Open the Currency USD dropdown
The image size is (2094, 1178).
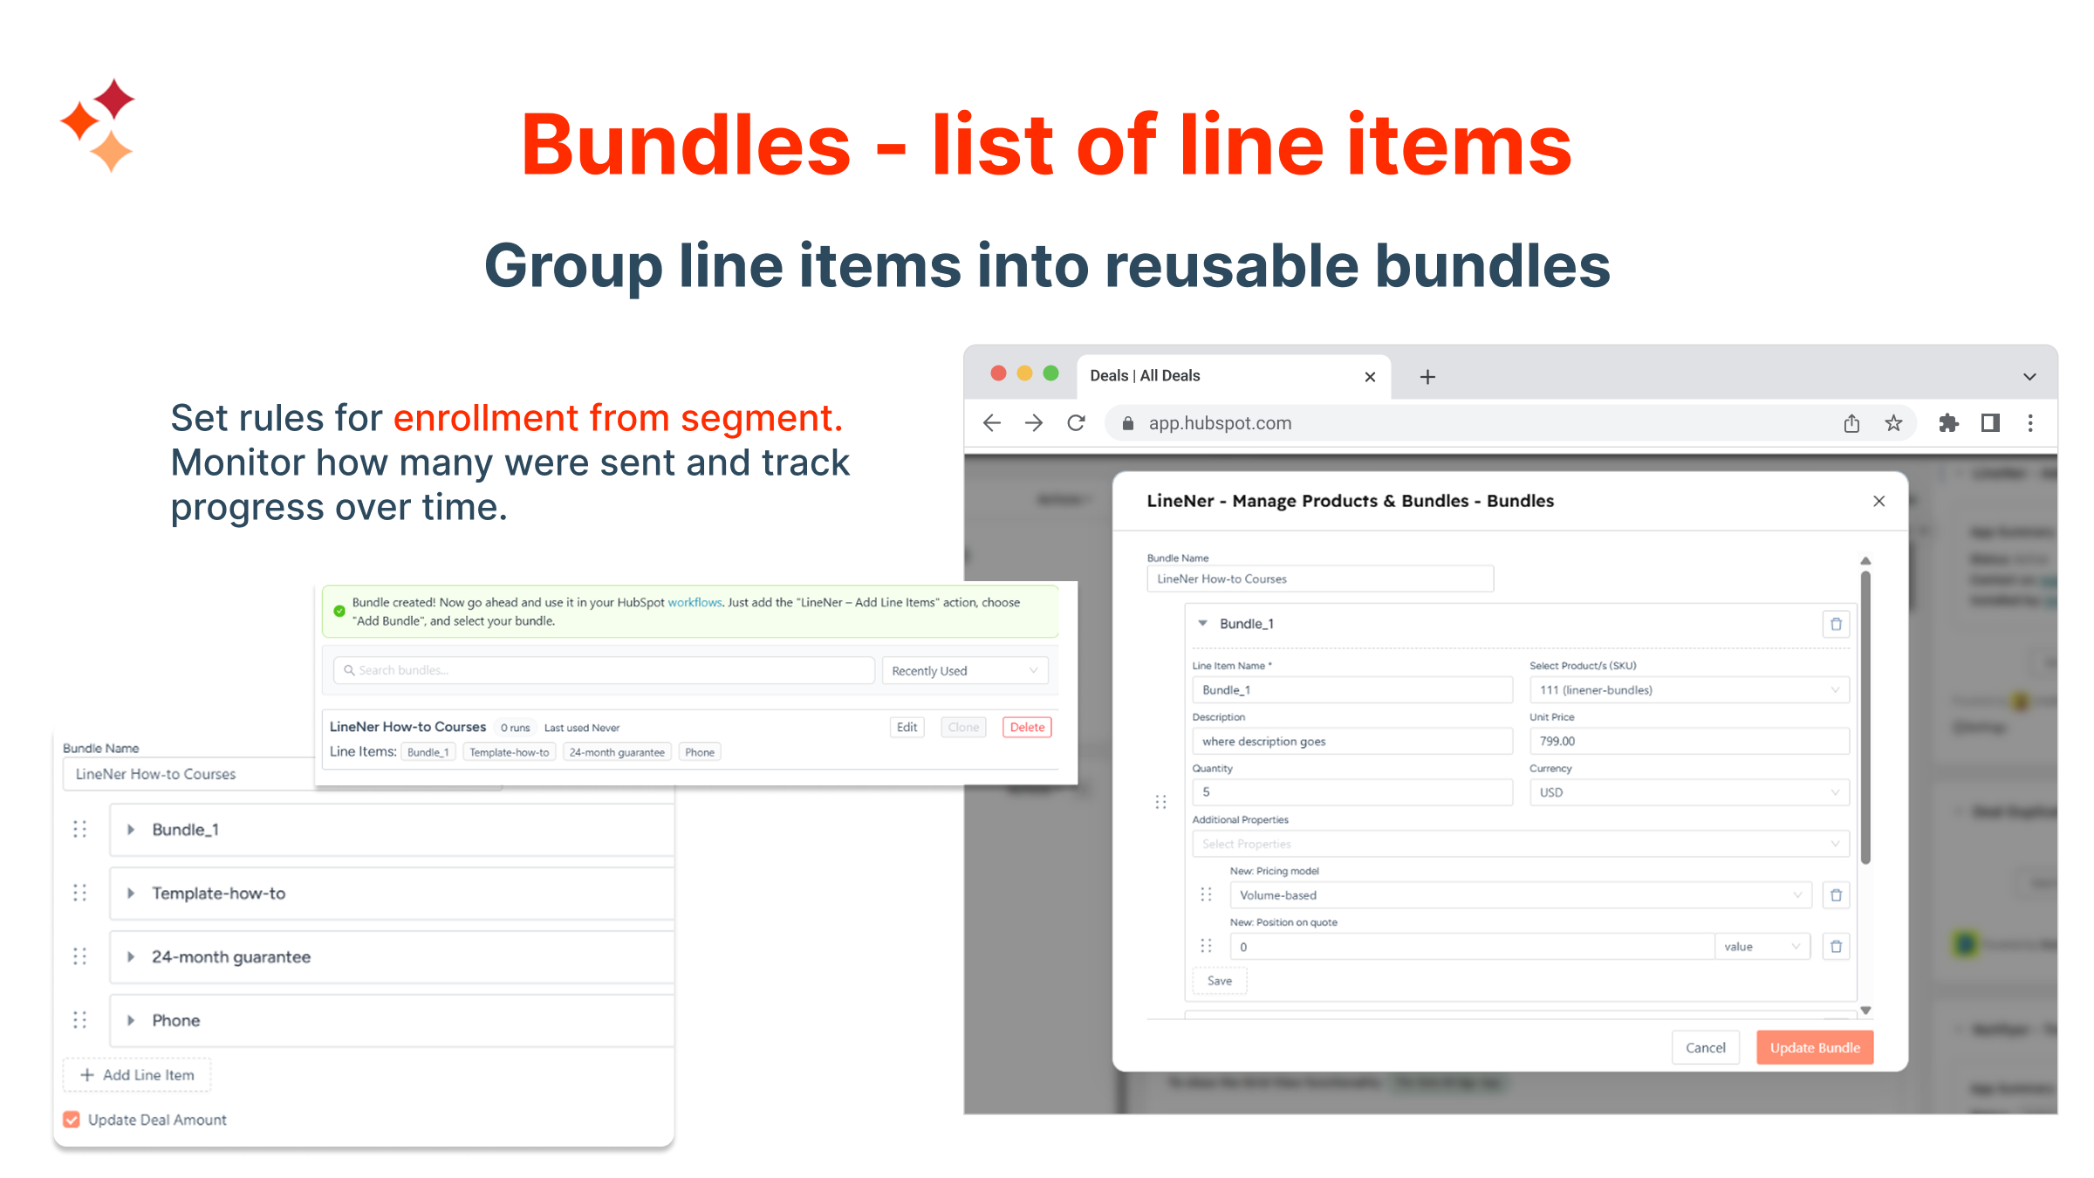coord(1689,791)
